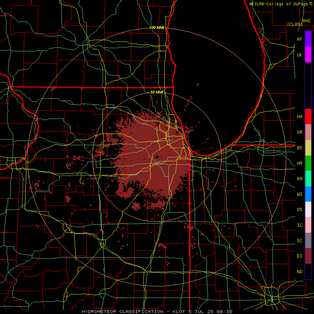Click the brown BI legend swatch
Image resolution: width=314 pixels, height=314 pixels.
[x=308, y=256]
